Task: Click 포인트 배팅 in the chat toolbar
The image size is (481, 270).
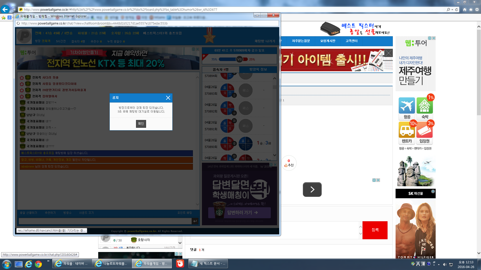Action: coord(185,213)
